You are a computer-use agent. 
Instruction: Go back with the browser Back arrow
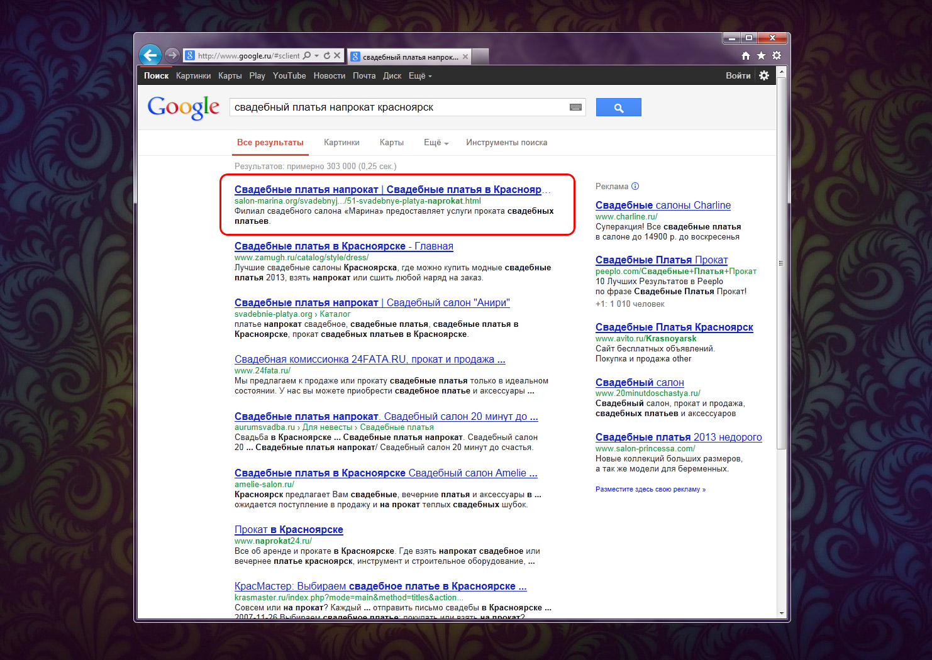(150, 55)
